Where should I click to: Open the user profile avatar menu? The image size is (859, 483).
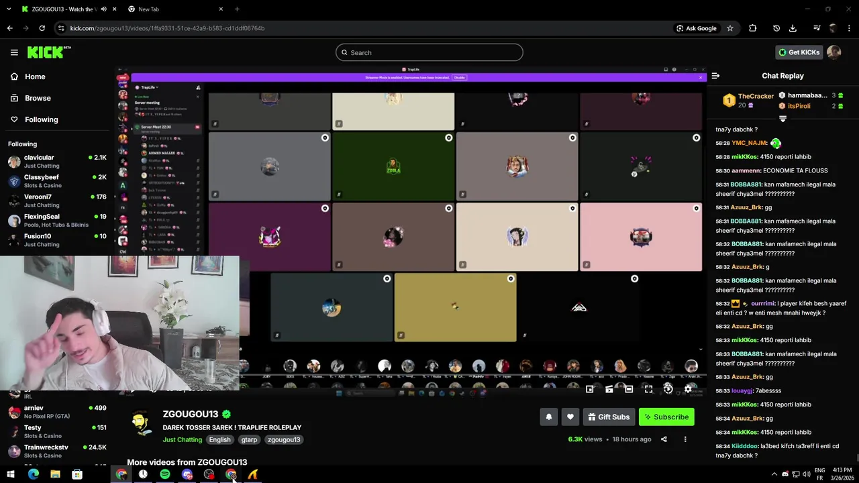point(834,52)
